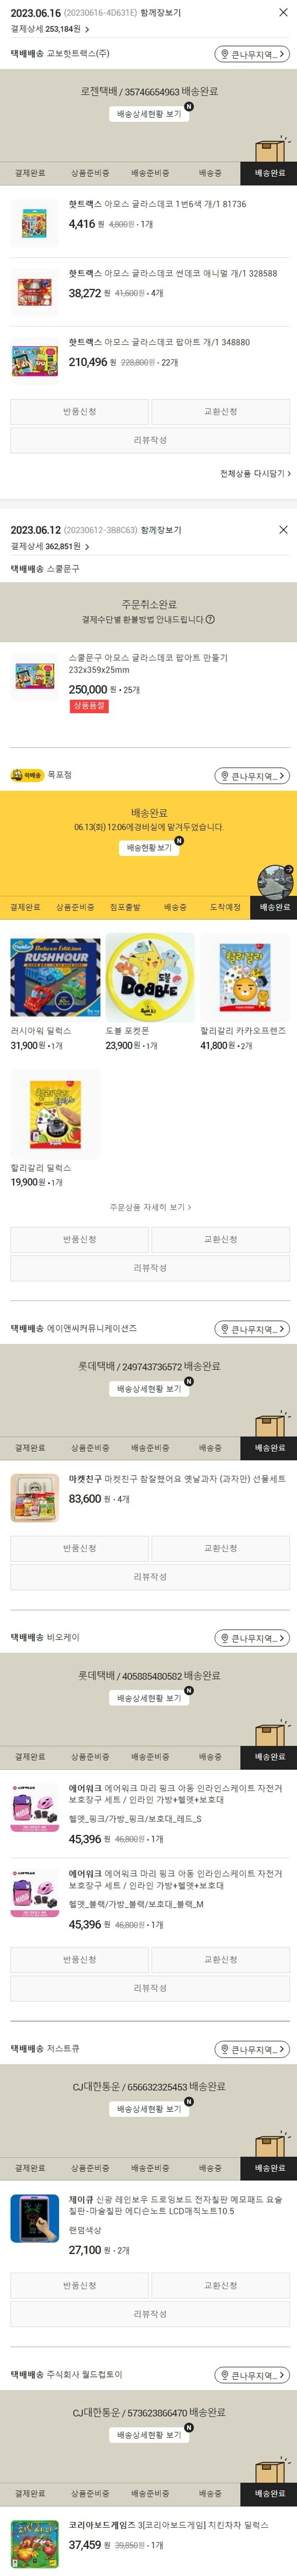This screenshot has height=2576, width=297.
Task: Expand 결제상세 362,851원 payment details
Action: (50, 547)
